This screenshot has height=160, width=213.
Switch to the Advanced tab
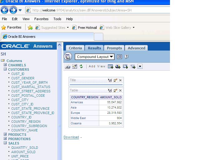click(x=136, y=48)
